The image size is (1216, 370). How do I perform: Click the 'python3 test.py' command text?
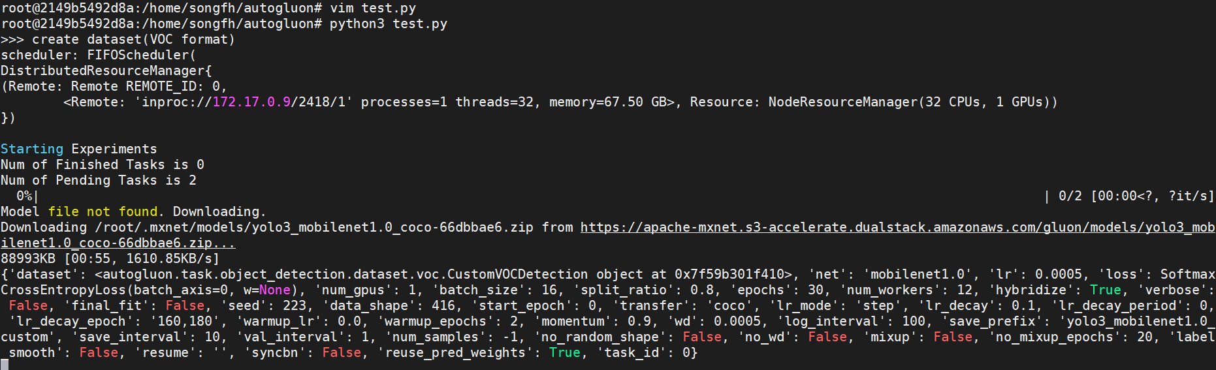point(389,24)
